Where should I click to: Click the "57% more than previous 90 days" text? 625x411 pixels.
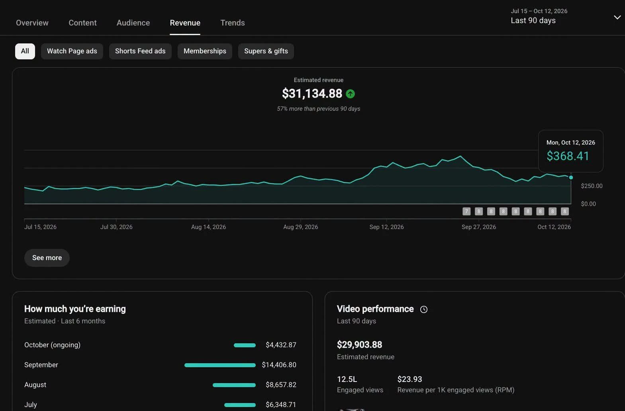pyautogui.click(x=319, y=109)
